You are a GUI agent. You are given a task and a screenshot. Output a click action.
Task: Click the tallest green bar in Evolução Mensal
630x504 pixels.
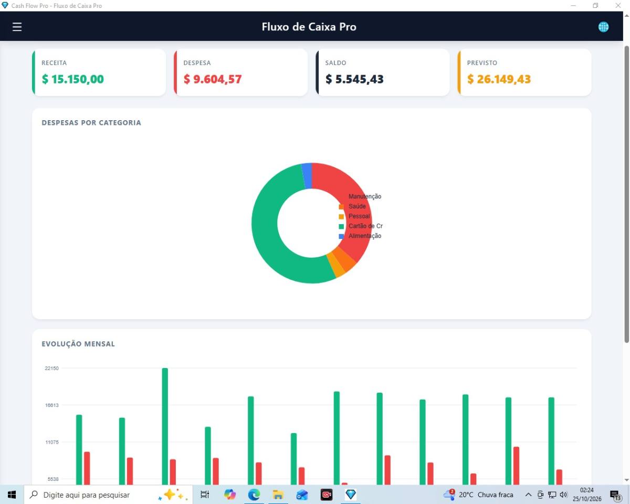coord(165,426)
